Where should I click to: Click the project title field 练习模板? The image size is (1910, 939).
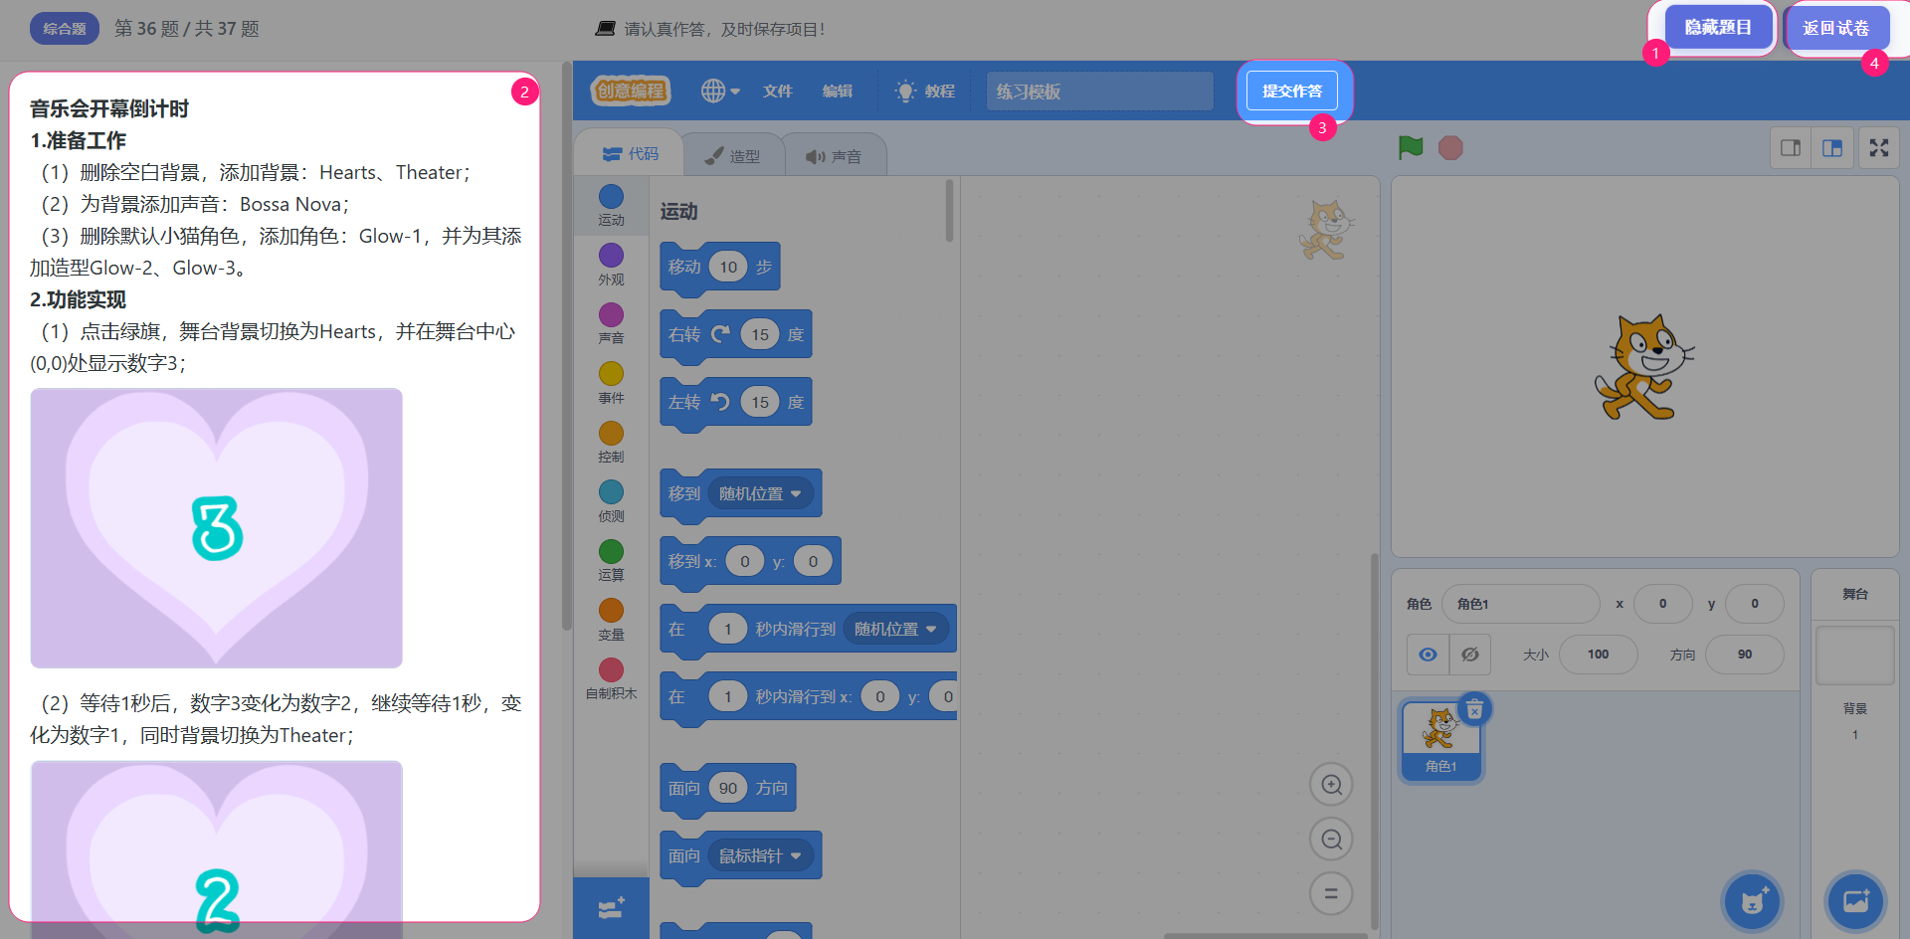[1099, 92]
